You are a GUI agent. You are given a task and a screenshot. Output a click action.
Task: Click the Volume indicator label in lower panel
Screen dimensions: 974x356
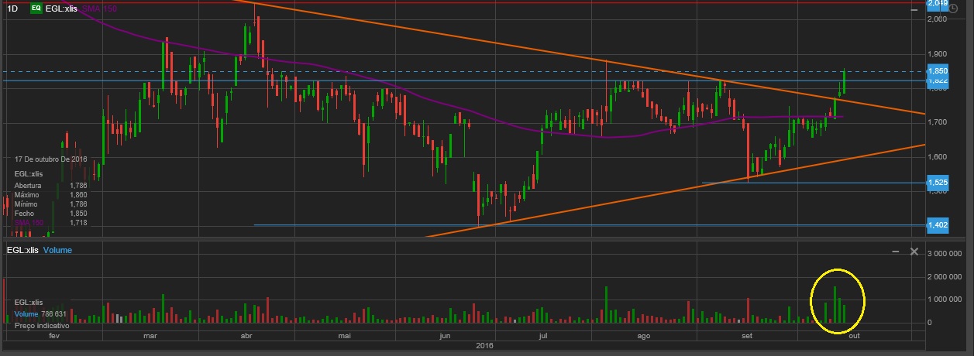point(57,251)
